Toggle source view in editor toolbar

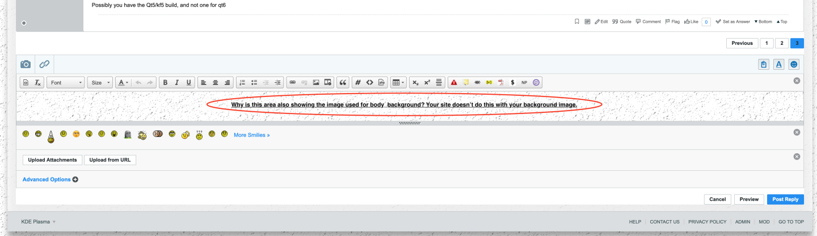click(x=26, y=82)
